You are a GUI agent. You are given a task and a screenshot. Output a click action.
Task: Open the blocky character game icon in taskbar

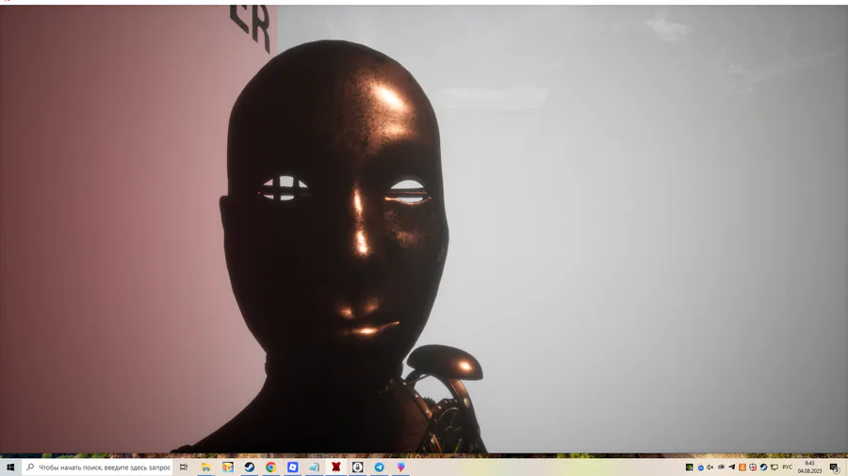point(228,468)
